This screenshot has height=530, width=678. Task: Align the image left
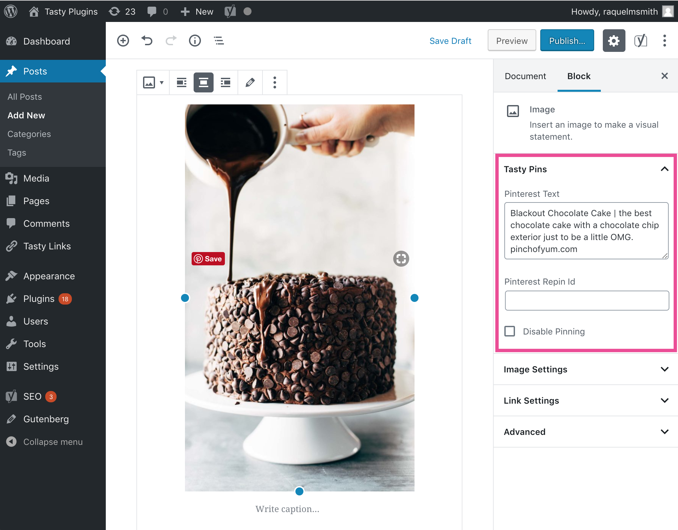coord(182,82)
